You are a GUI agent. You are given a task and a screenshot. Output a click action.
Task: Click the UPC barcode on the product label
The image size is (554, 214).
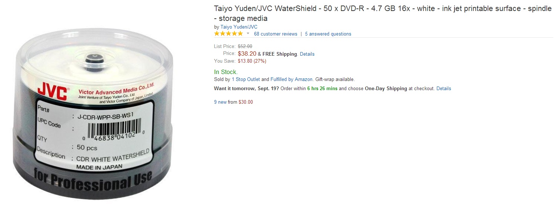[x=114, y=132]
